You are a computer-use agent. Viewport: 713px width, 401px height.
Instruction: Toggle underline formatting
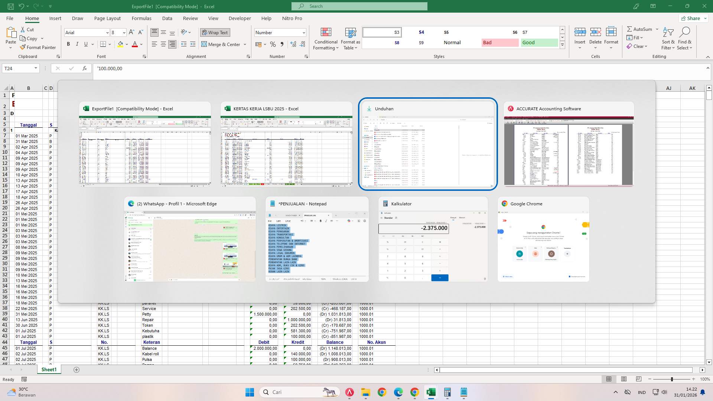(x=85, y=44)
